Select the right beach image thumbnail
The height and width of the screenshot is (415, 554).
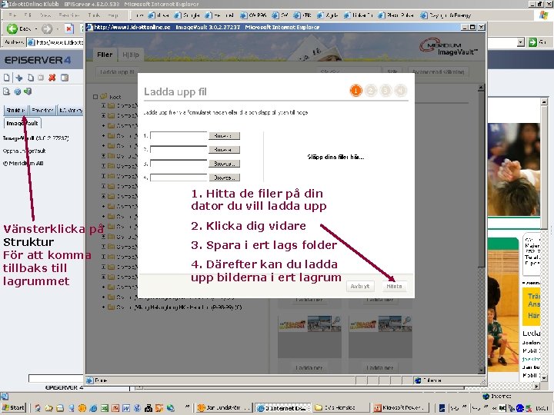click(380, 337)
